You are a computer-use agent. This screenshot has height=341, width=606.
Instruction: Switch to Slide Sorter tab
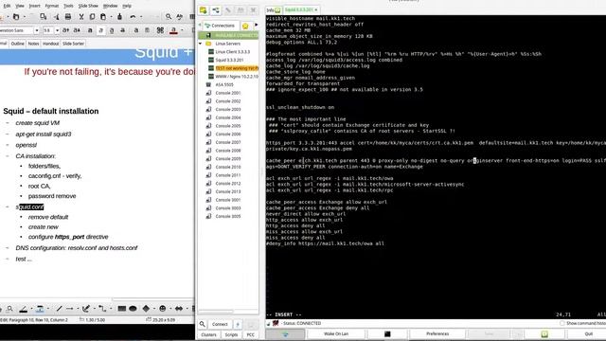click(x=74, y=44)
